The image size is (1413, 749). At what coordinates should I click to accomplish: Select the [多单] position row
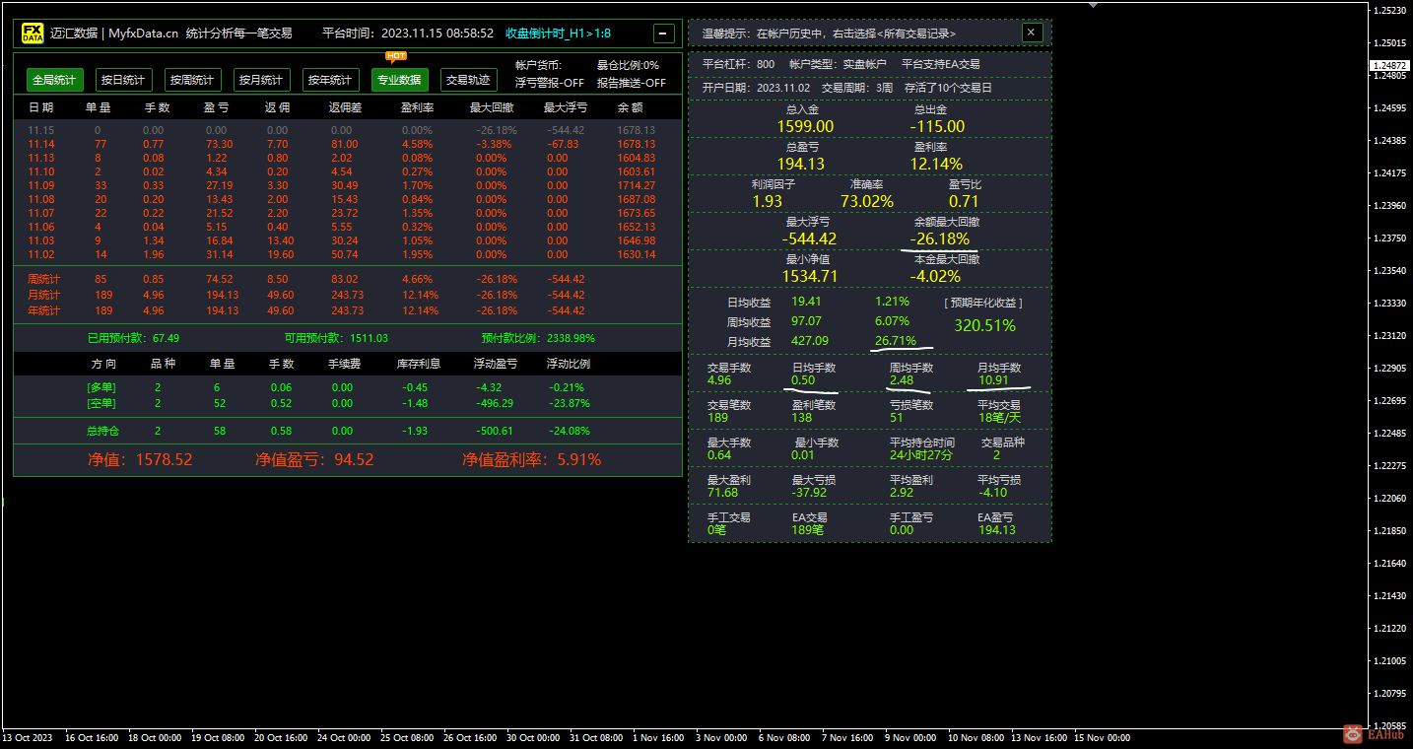(x=347, y=387)
